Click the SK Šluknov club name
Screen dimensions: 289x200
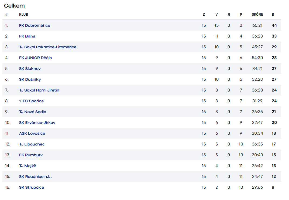tap(30, 69)
